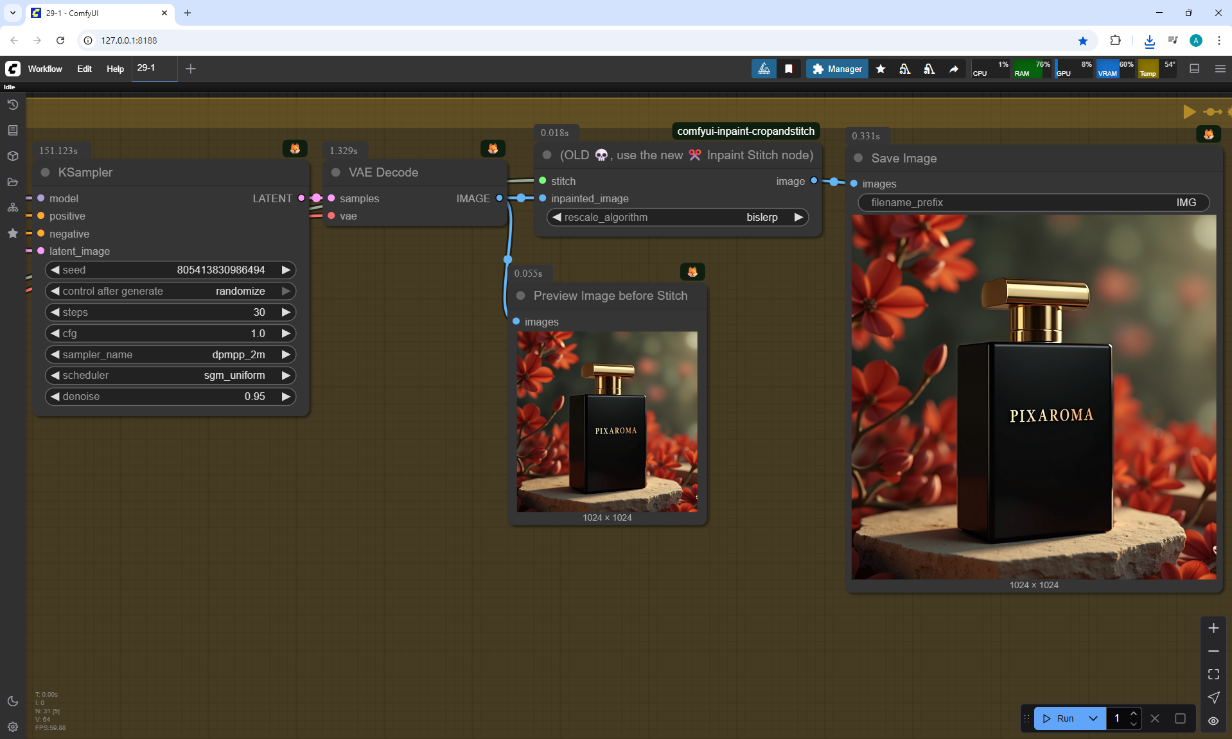Increase steps value arrow
The height and width of the screenshot is (739, 1232).
[286, 312]
